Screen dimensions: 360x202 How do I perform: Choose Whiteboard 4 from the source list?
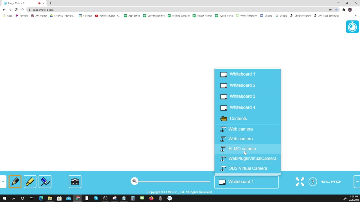247,107
